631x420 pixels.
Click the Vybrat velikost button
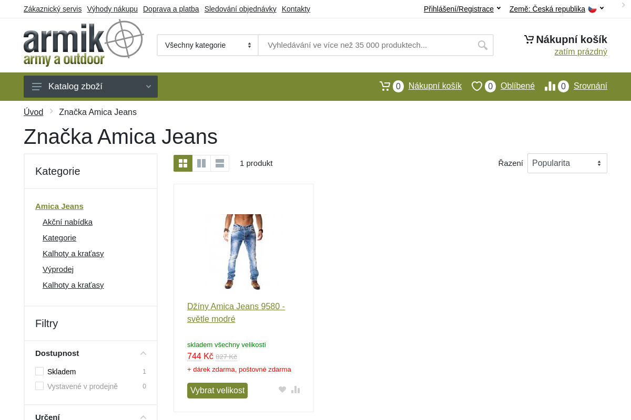point(217,391)
